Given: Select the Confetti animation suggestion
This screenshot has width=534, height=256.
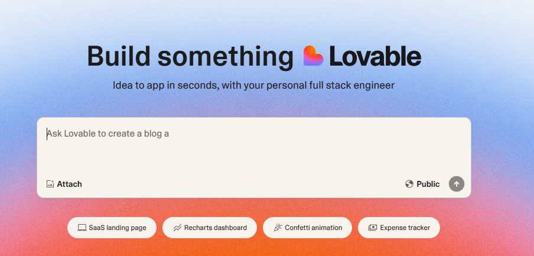Looking at the screenshot, I should [307, 228].
